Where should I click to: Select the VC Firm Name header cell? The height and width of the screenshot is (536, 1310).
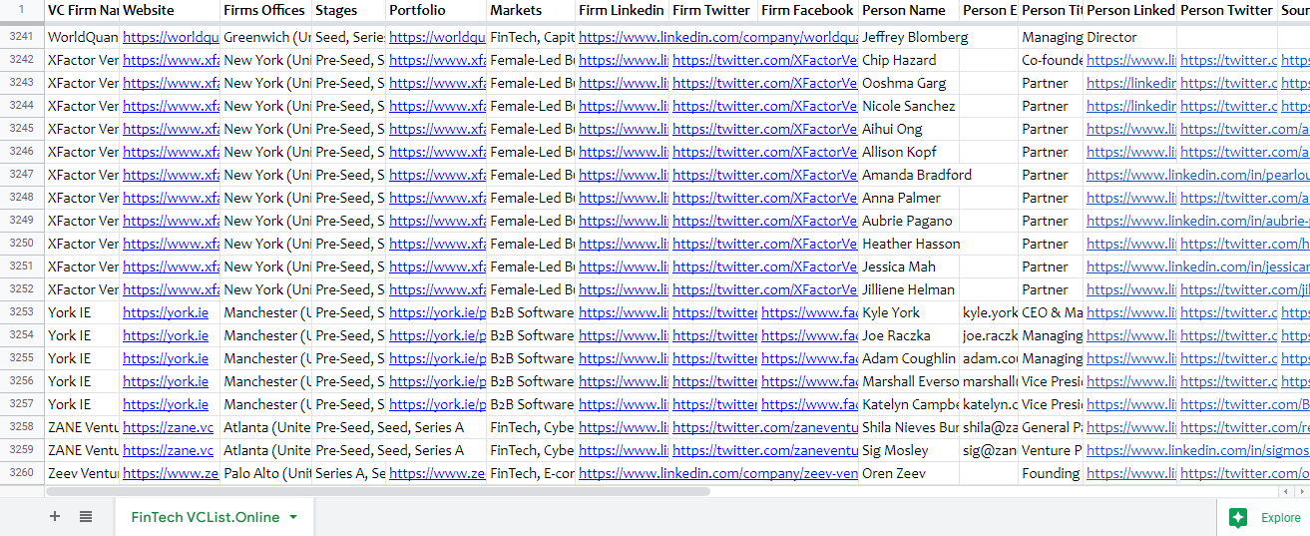83,10
